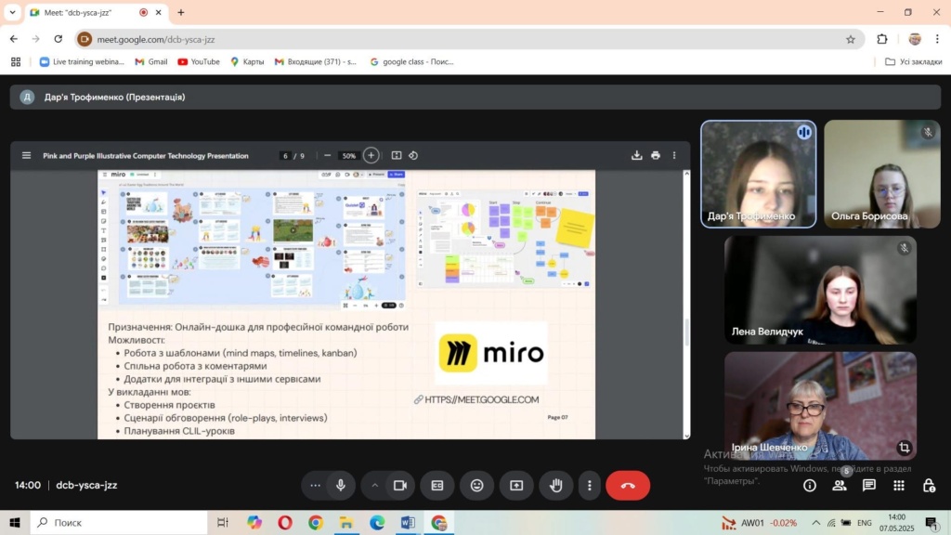Screen dimensions: 951x535
Task: Click the 50% zoom field
Action: click(x=349, y=156)
